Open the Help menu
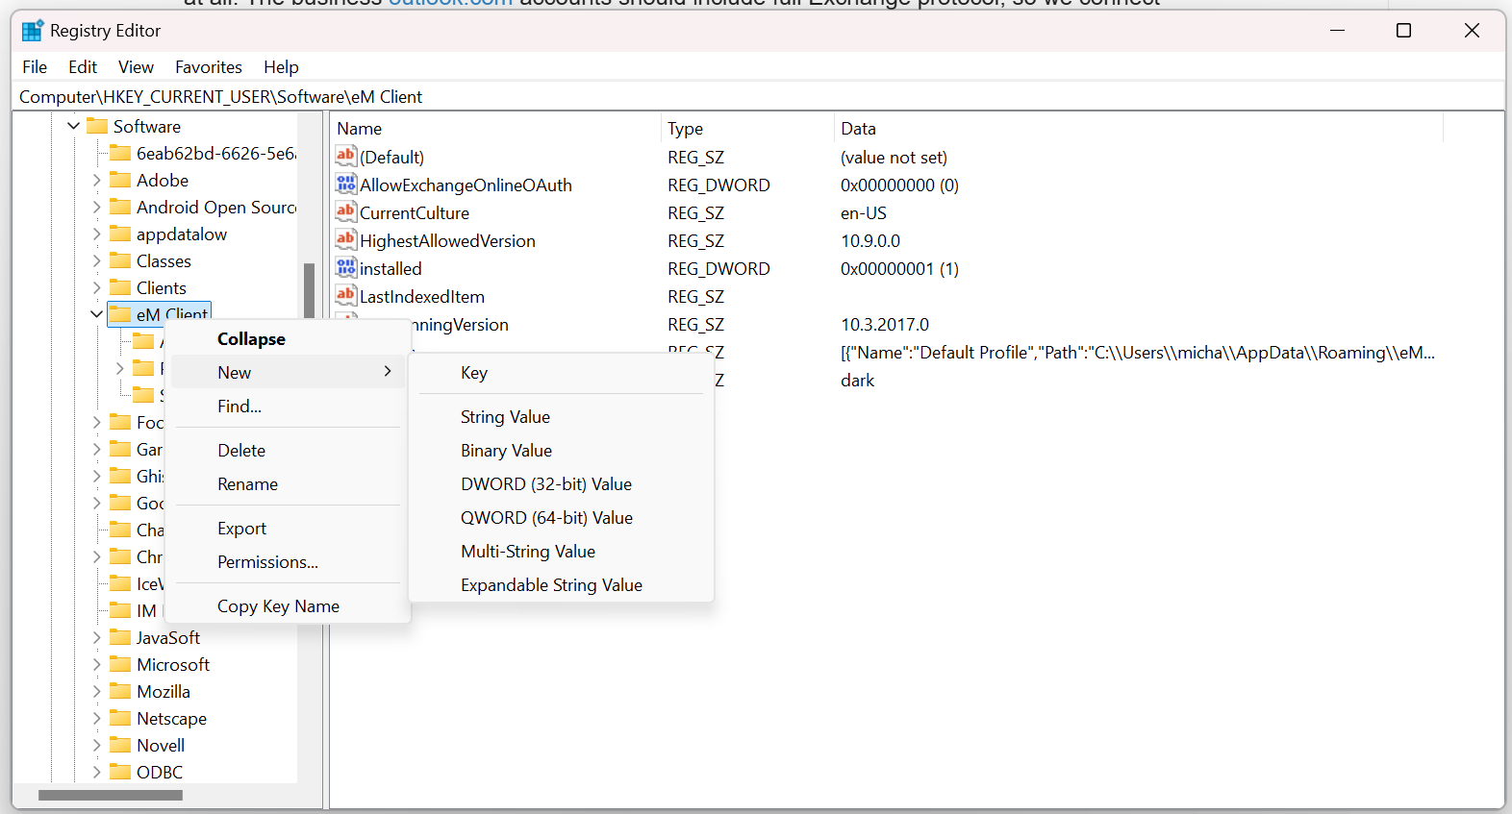Viewport: 1512px width, 814px height. click(x=282, y=66)
